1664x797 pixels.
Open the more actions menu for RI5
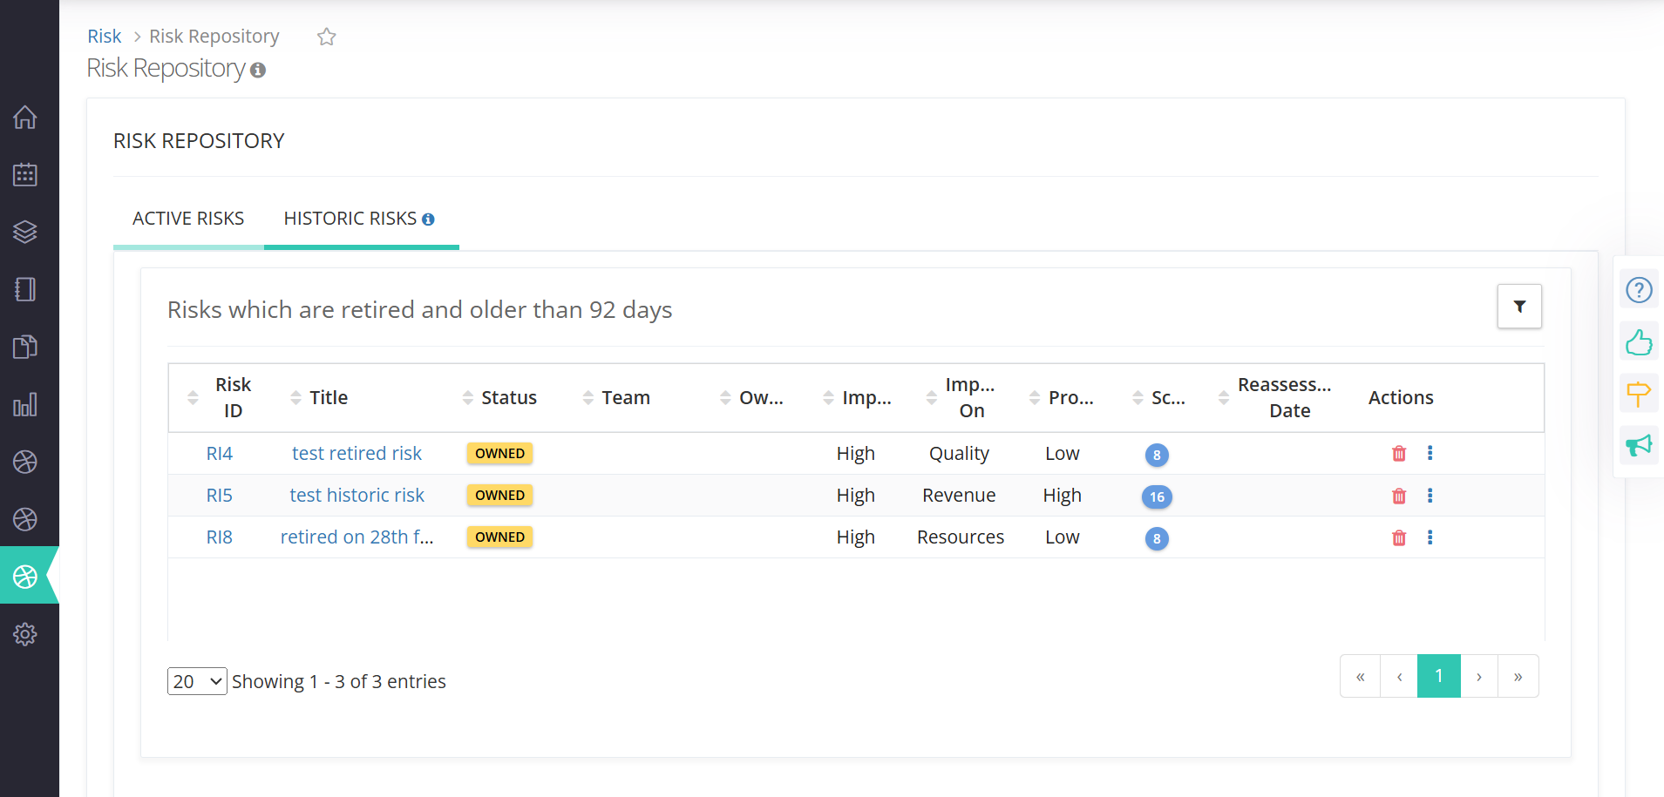[1430, 496]
